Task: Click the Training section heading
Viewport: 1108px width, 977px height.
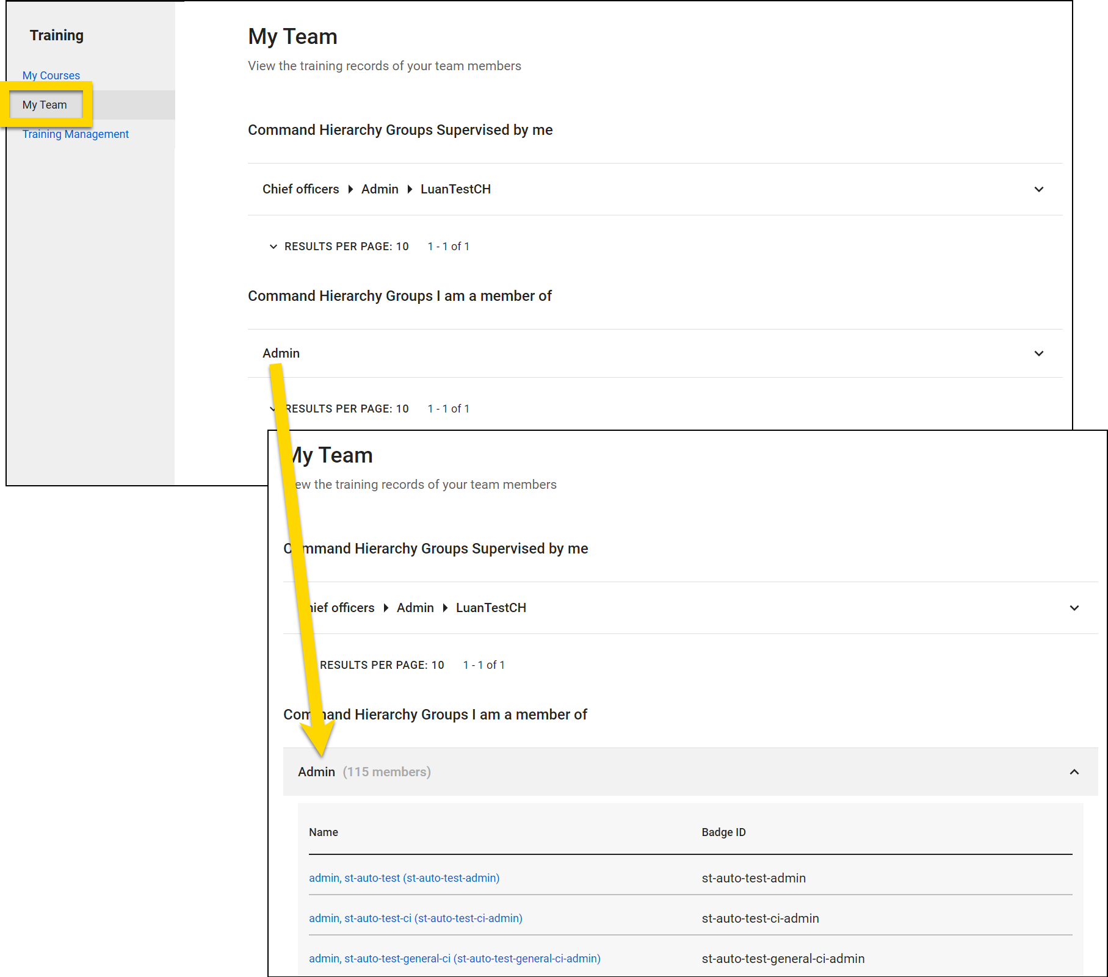Action: (57, 35)
